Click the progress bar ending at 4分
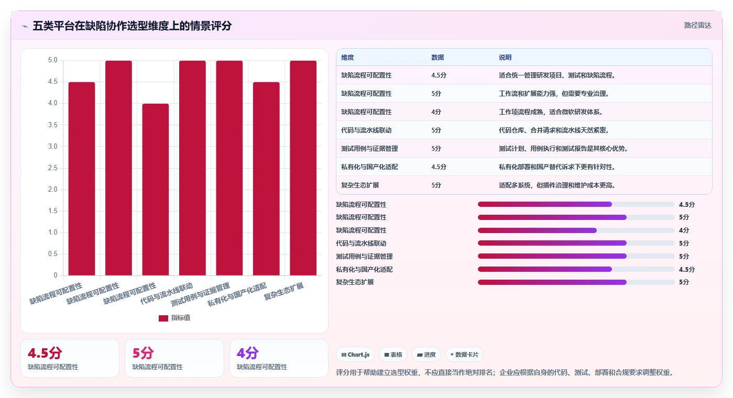 576,230
